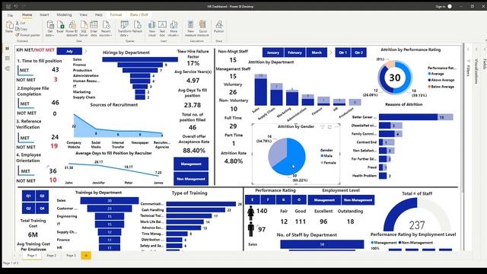Click the filter icon on Attrition by Gender

coord(323,126)
